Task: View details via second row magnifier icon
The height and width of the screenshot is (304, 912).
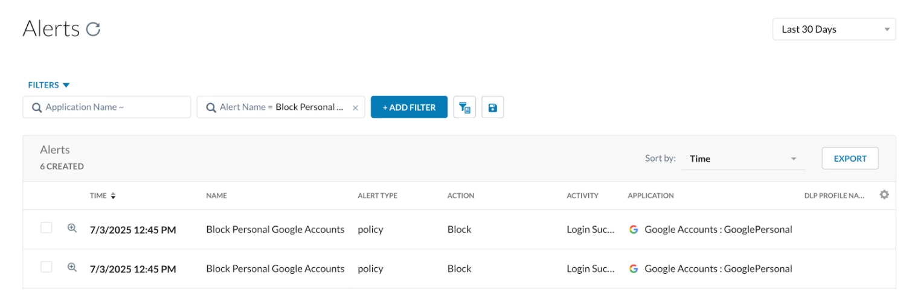Action: 72,267
